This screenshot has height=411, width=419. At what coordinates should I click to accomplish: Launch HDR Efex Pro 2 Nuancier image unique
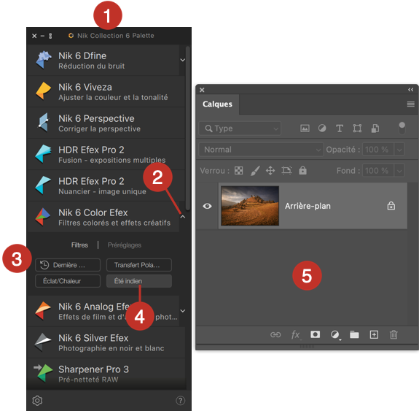[106, 185]
